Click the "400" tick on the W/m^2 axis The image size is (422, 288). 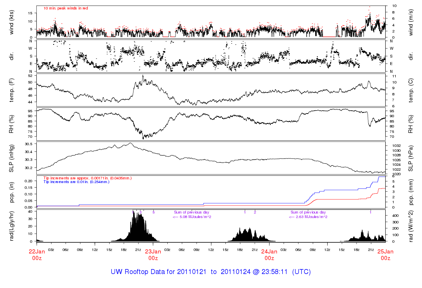(x=395, y=216)
